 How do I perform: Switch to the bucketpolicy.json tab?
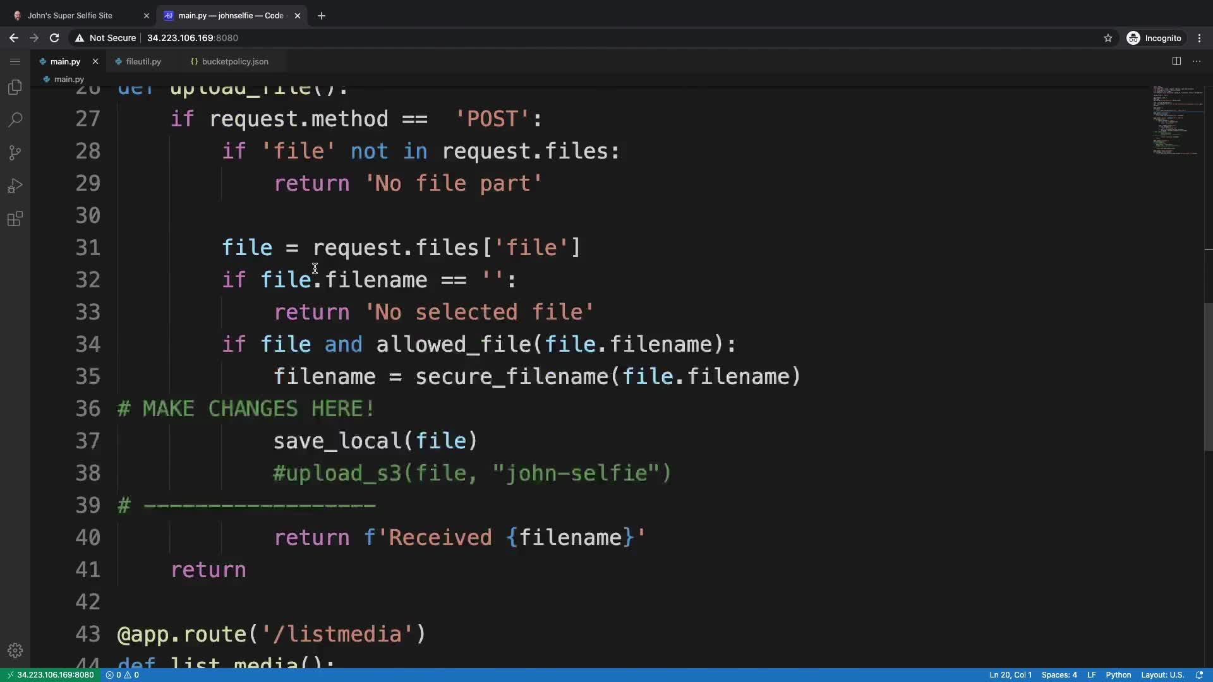click(234, 61)
